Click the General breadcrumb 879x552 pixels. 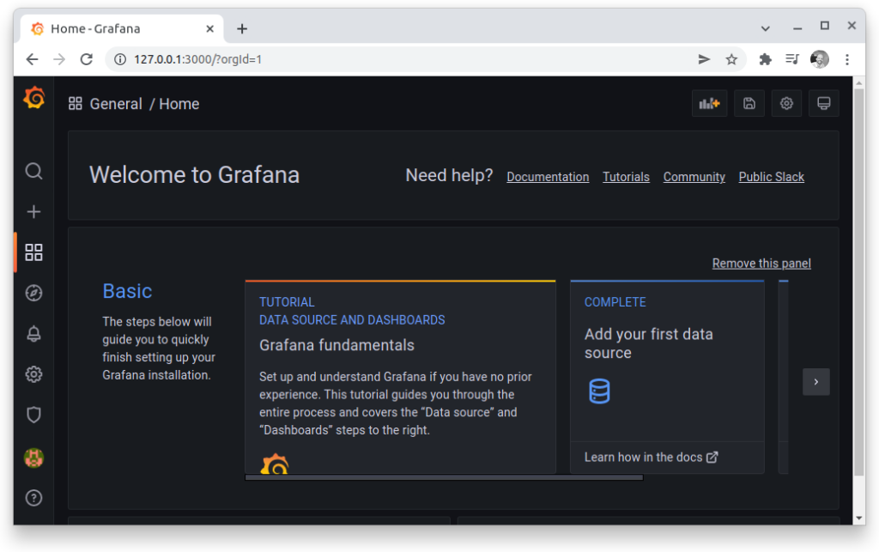click(x=116, y=104)
